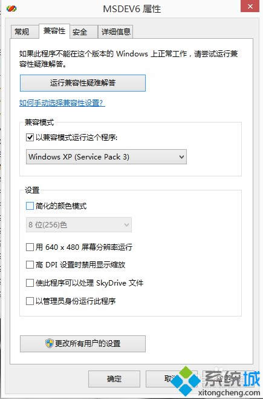Viewport: 263px width, 399px height.
Task: Switch to the 常规 tab
Action: [22, 32]
